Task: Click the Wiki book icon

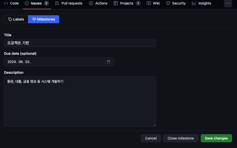Action: pyautogui.click(x=149, y=3)
